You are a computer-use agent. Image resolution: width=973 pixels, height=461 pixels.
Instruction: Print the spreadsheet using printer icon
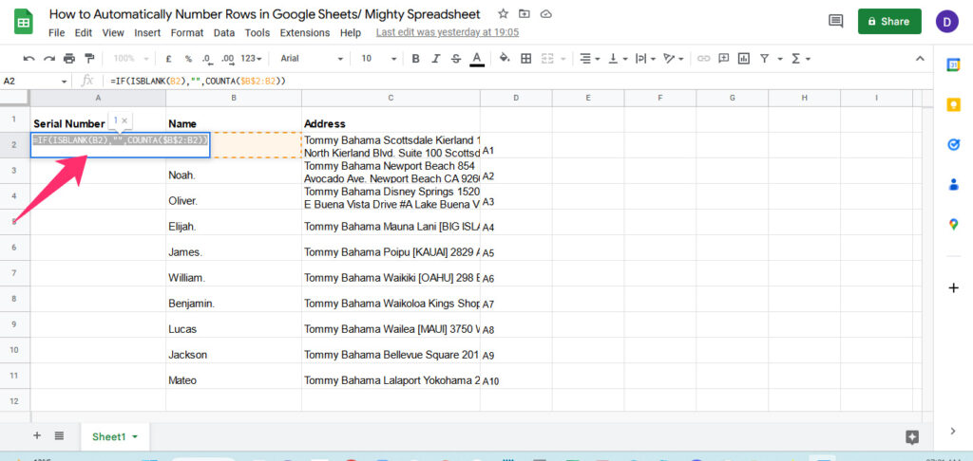(x=68, y=58)
